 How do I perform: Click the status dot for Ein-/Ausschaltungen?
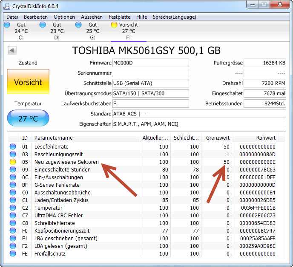13,177
